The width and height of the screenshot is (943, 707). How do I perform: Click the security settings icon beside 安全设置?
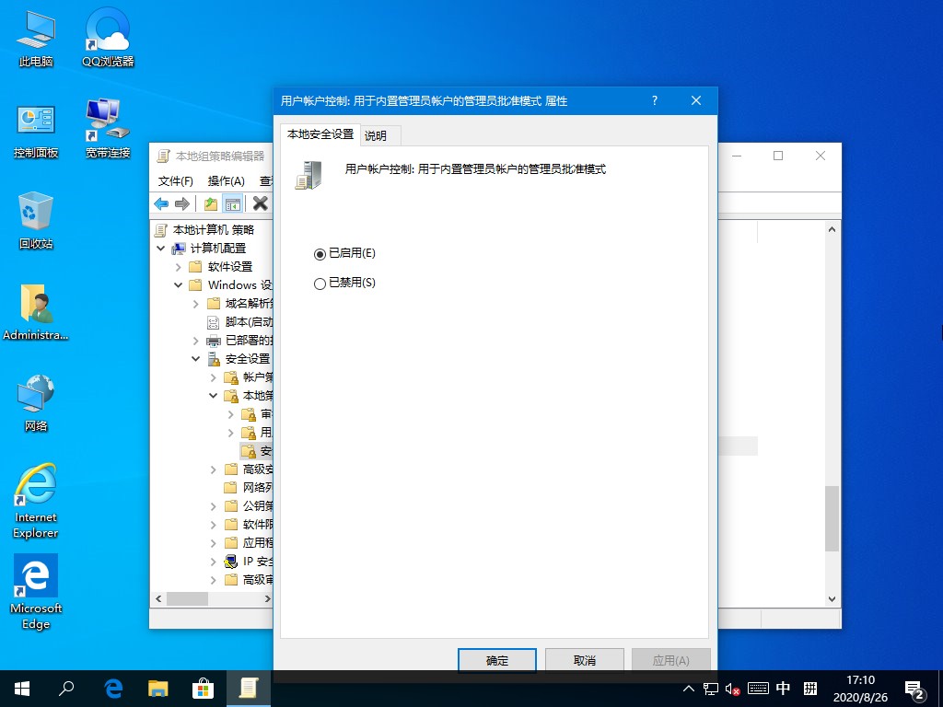pyautogui.click(x=215, y=358)
